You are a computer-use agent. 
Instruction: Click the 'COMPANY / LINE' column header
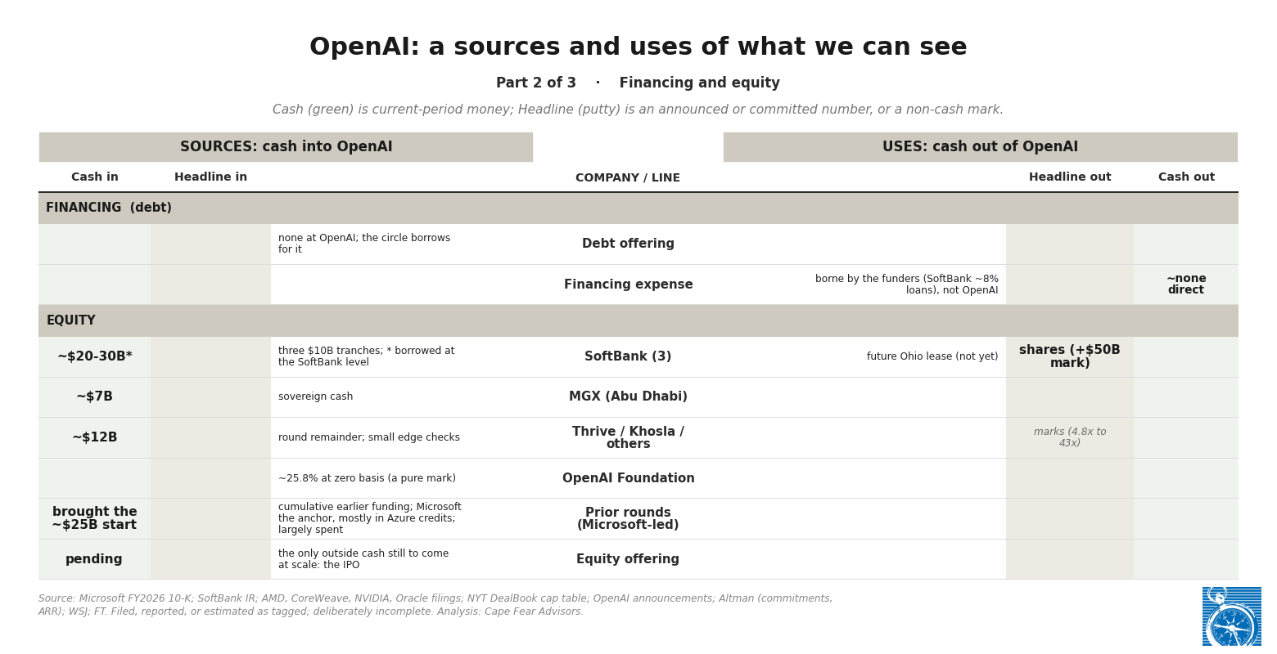tap(628, 178)
